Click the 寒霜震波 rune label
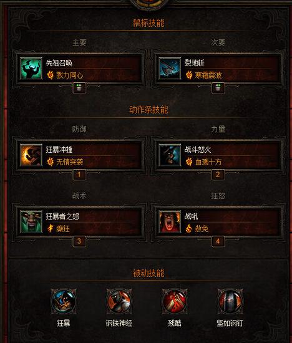This screenshot has width=292, height=343. tap(208, 75)
